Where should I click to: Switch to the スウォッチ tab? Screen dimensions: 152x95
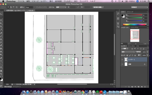[130, 12]
